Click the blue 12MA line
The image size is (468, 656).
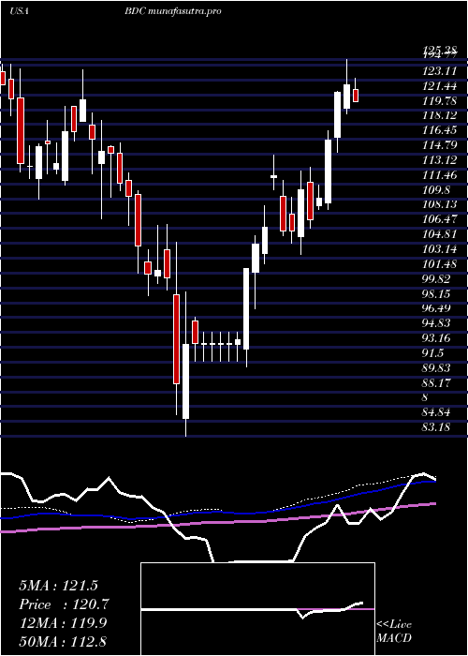tap(218, 512)
